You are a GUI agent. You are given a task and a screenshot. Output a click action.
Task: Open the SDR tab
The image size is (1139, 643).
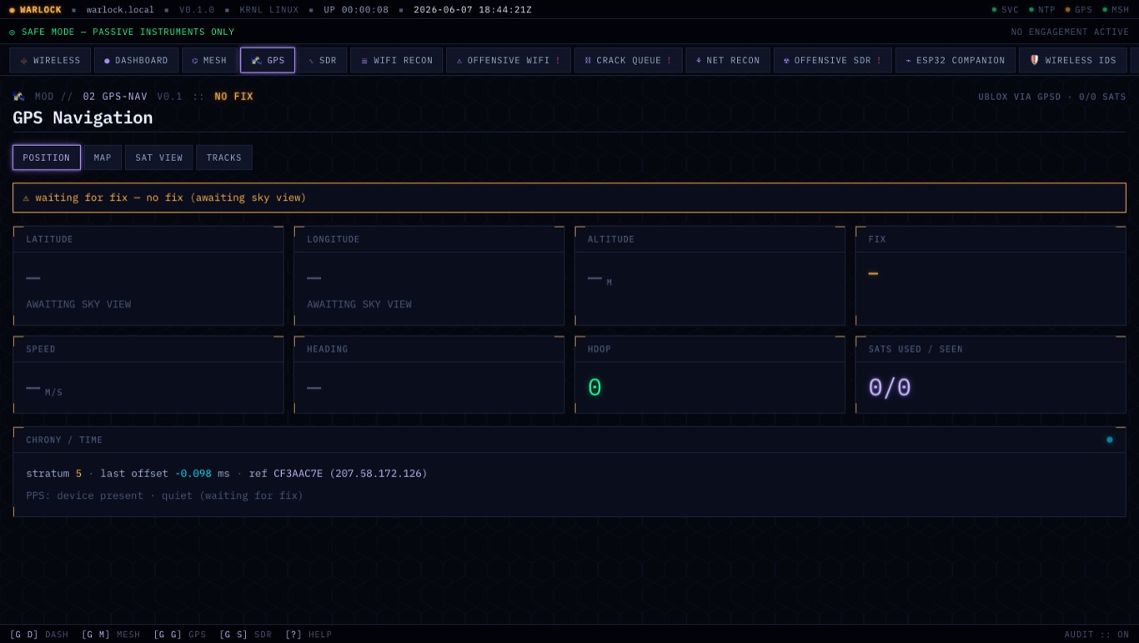click(323, 61)
